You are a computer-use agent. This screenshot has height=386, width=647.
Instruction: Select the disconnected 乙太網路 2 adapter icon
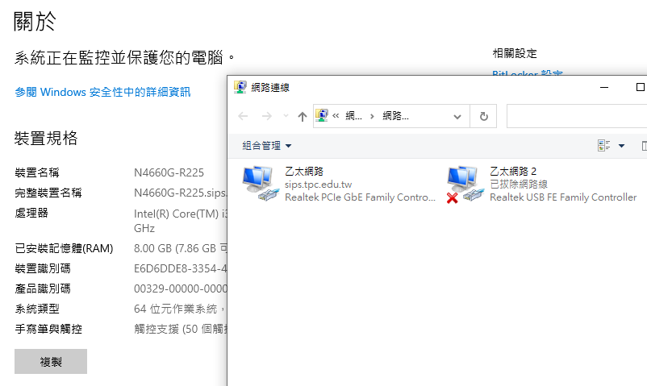[x=462, y=183]
